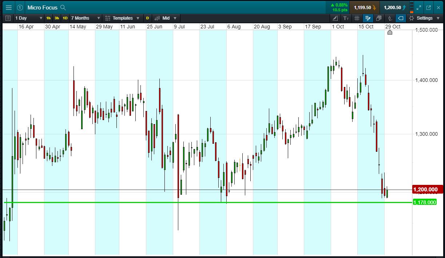Click the Micro Focus instrument title

[42, 7]
